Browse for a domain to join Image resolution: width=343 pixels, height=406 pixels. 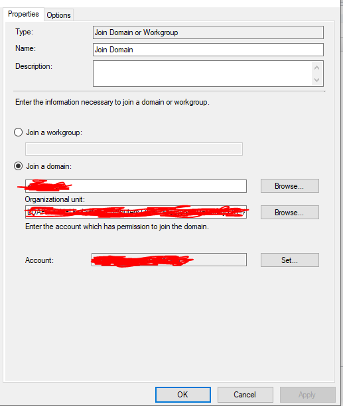click(289, 186)
